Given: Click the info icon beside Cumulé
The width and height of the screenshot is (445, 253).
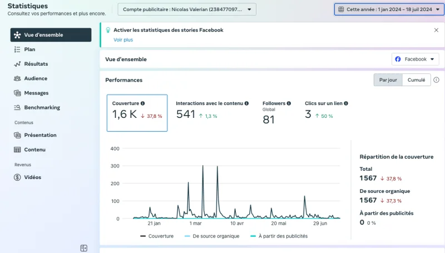Looking at the screenshot, I should [x=436, y=80].
